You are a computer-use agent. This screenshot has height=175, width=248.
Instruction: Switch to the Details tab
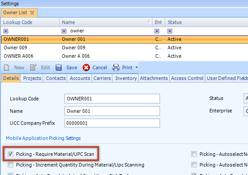click(x=11, y=78)
